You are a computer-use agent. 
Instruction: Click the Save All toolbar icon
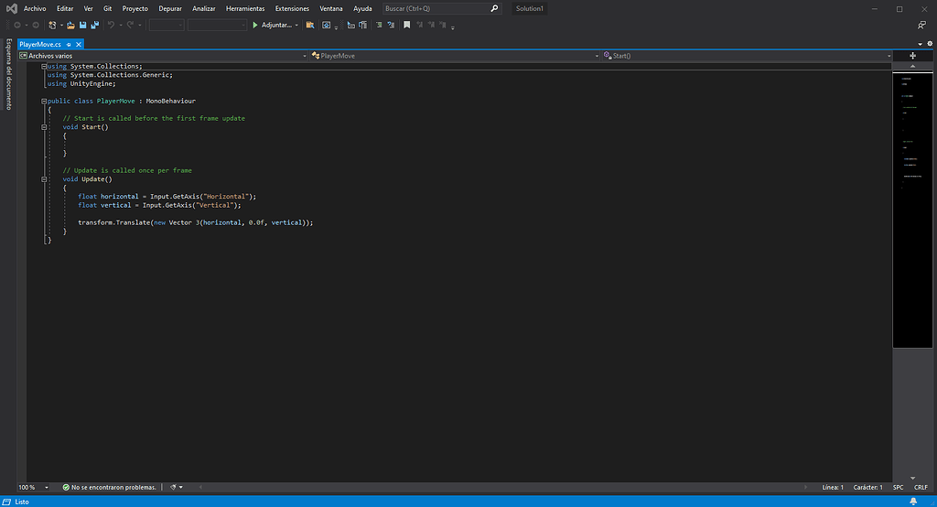[94, 25]
